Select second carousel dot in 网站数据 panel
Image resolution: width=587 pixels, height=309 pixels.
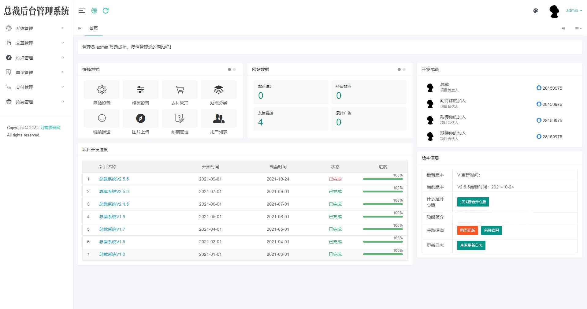404,69
